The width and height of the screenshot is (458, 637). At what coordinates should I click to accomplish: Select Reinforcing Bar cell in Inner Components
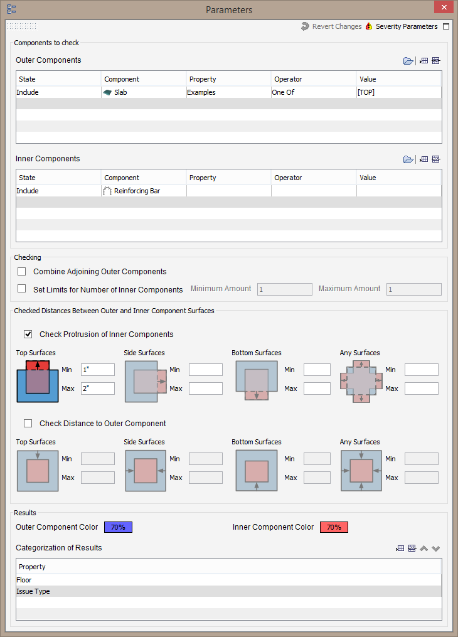coord(144,191)
